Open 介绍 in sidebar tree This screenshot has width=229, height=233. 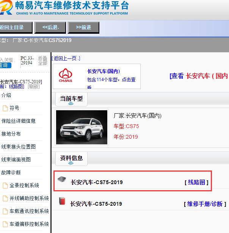6,95
